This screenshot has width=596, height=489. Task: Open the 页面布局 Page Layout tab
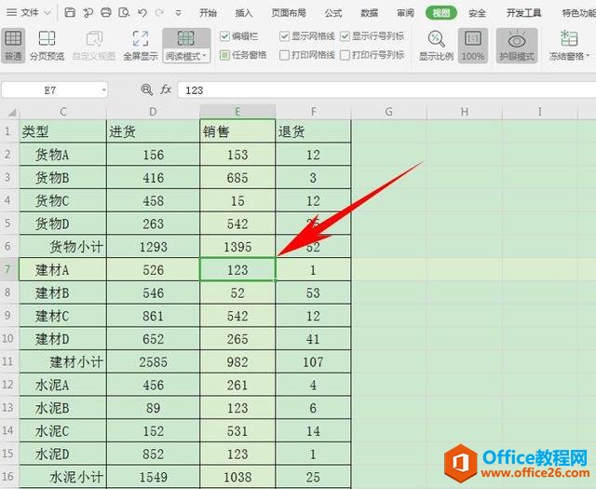click(x=289, y=13)
